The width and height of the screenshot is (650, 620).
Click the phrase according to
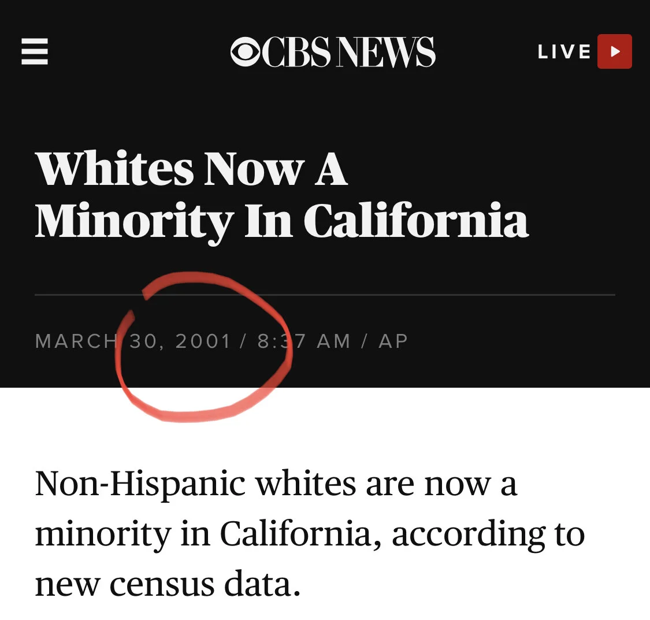(488, 535)
